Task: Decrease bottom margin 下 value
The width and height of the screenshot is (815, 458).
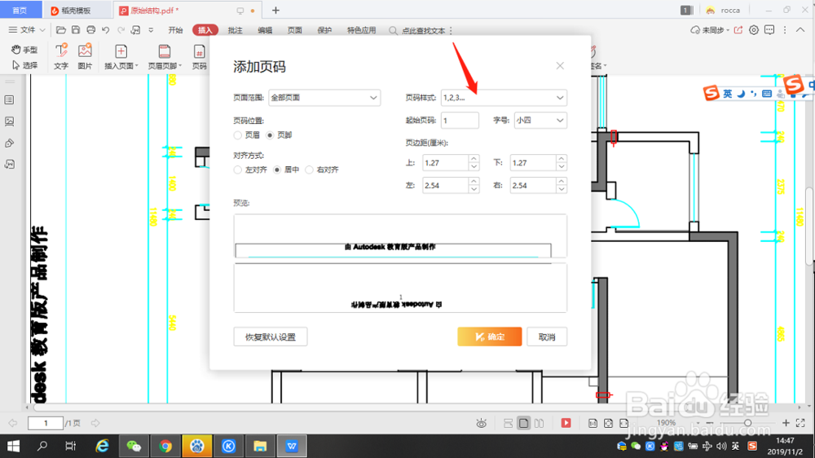Action: click(x=562, y=167)
